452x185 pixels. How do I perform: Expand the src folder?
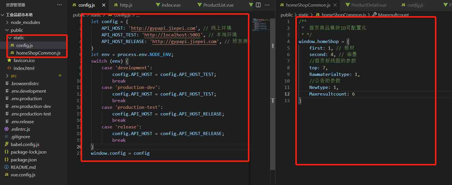click(x=14, y=76)
